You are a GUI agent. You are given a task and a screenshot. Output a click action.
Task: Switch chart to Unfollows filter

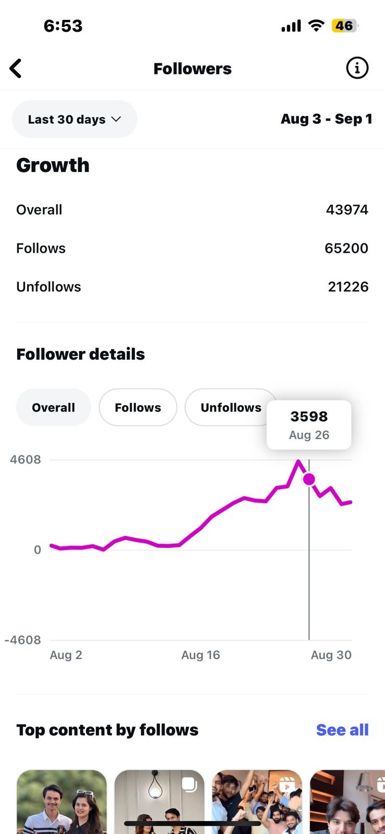(231, 408)
